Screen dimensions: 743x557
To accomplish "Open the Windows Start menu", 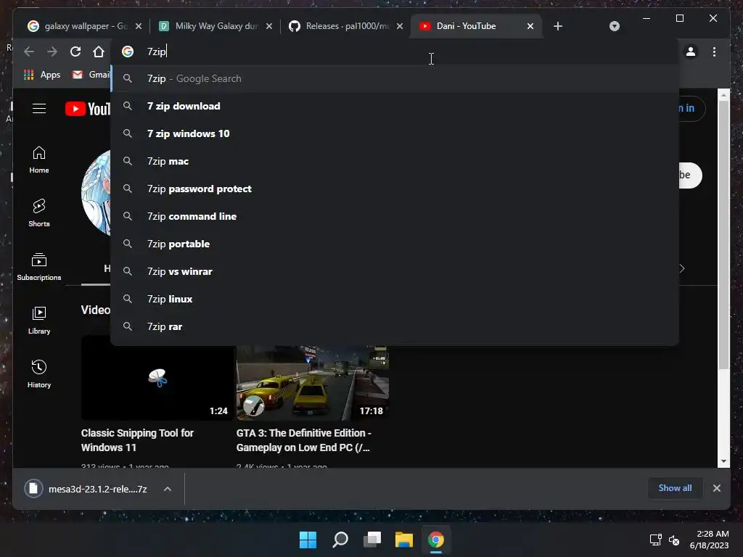I will (x=308, y=540).
